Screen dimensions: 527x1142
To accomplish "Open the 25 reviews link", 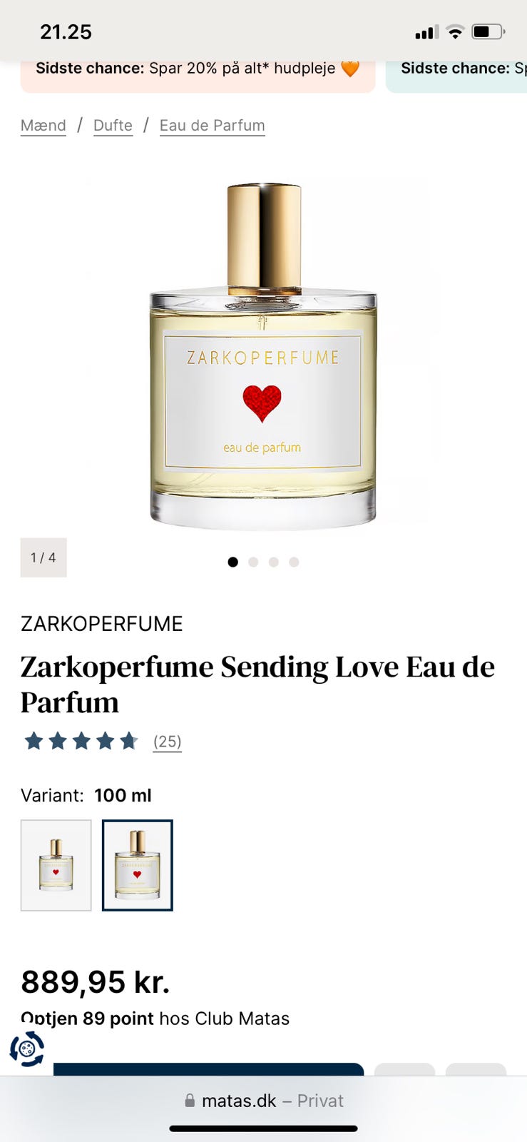I will 168,742.
